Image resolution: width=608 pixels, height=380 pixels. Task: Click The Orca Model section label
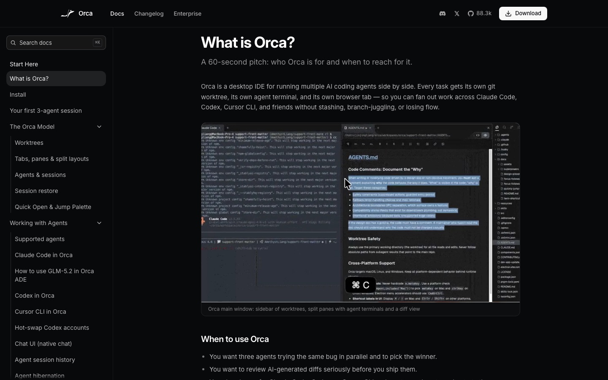[x=32, y=127]
